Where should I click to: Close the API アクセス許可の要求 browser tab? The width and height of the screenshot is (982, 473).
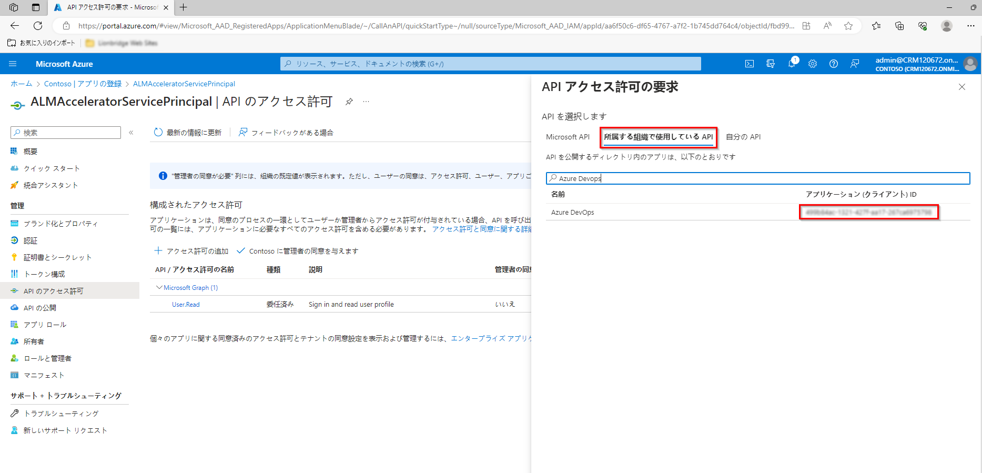click(x=166, y=7)
